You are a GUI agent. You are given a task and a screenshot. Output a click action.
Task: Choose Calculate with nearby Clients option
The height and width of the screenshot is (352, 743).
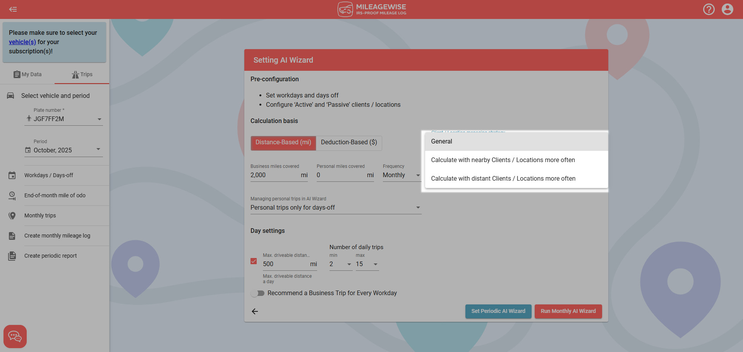point(503,160)
